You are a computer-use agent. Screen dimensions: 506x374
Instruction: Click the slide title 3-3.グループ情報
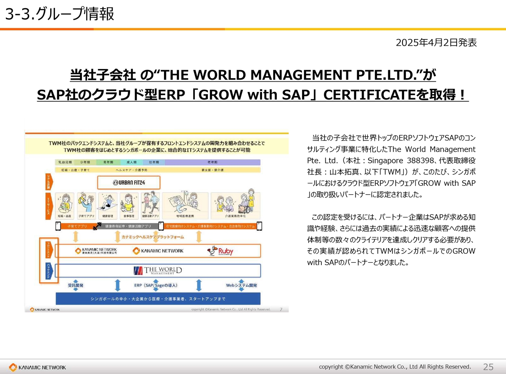60,14
